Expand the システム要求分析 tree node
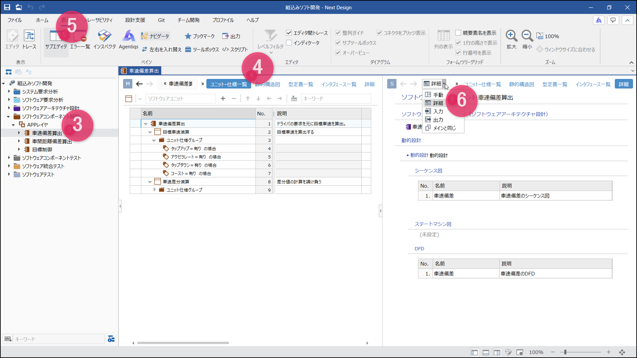The image size is (637, 358). (9, 91)
